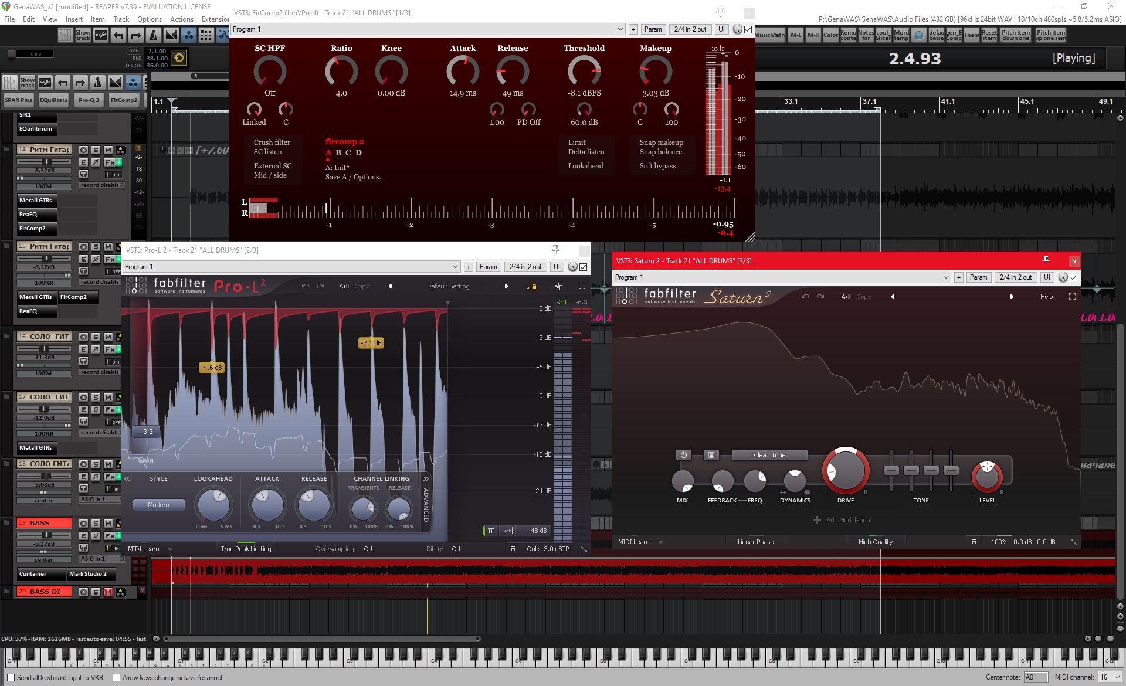Mute track 19 BASS
The height and width of the screenshot is (686, 1126).
pyautogui.click(x=108, y=523)
